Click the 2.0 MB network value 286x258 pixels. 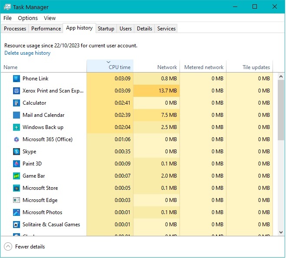pyautogui.click(x=169, y=176)
